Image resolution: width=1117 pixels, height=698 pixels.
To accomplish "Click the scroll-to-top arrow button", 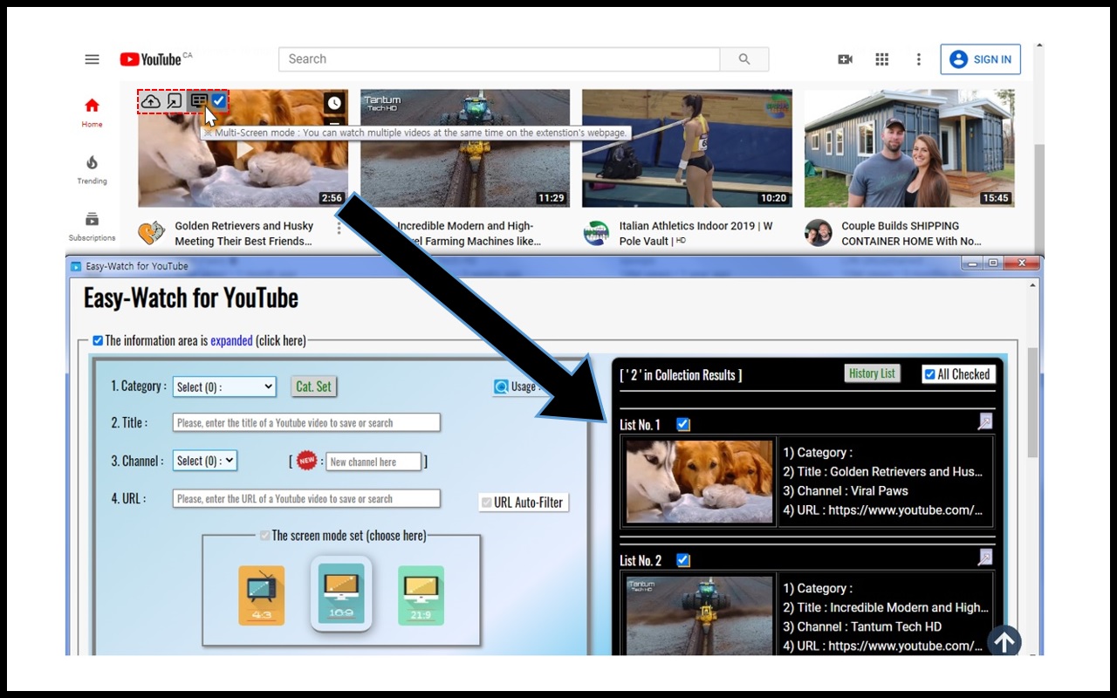I will pos(1004,642).
